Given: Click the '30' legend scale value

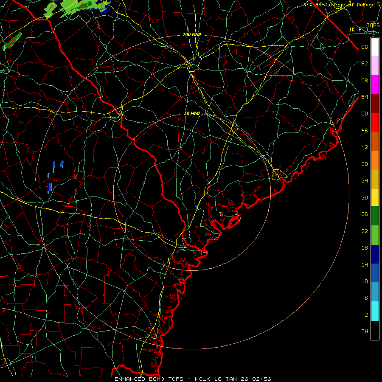Looking at the screenshot, I should pyautogui.click(x=365, y=197).
